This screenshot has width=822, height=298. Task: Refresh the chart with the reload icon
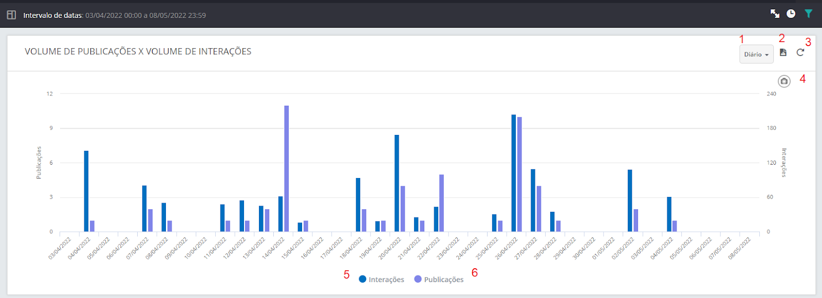(800, 52)
